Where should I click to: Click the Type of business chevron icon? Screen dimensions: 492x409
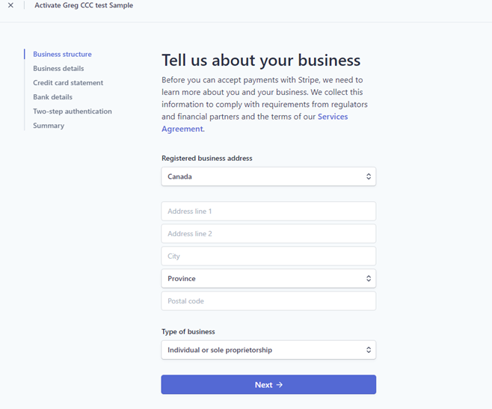(368, 350)
